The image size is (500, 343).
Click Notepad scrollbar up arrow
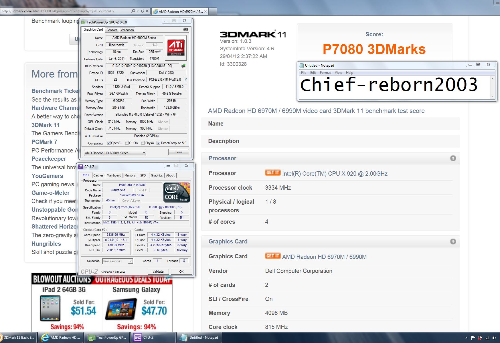click(492, 79)
